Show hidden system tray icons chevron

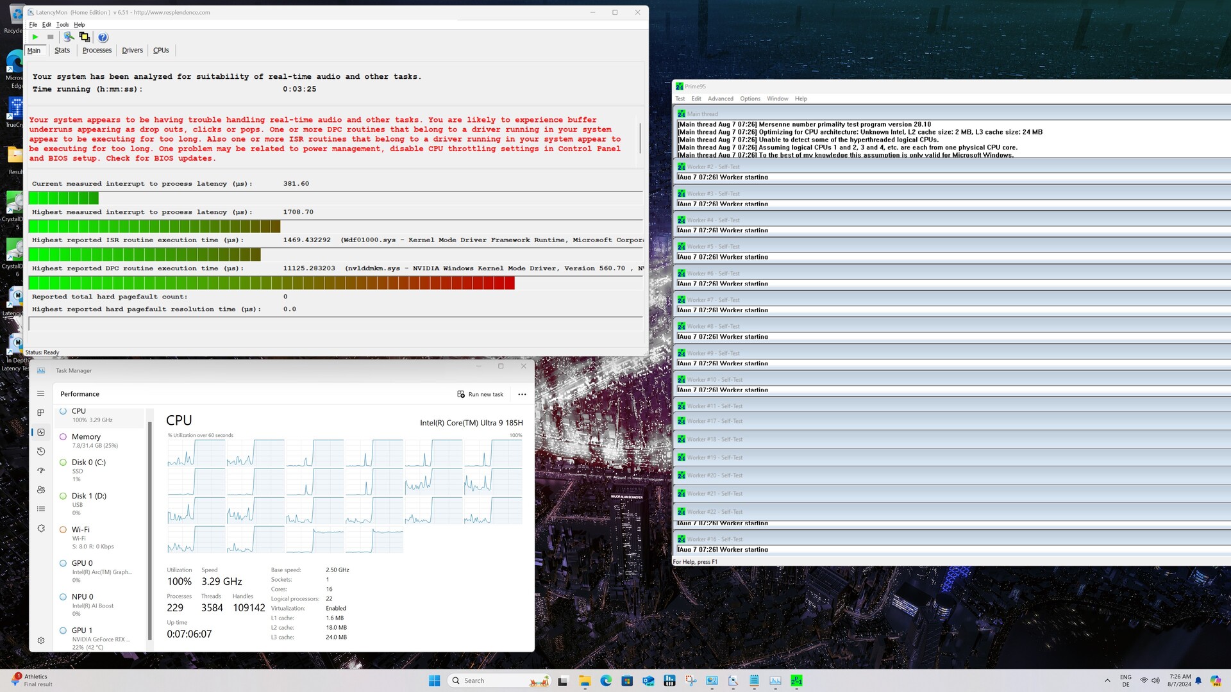1107,680
